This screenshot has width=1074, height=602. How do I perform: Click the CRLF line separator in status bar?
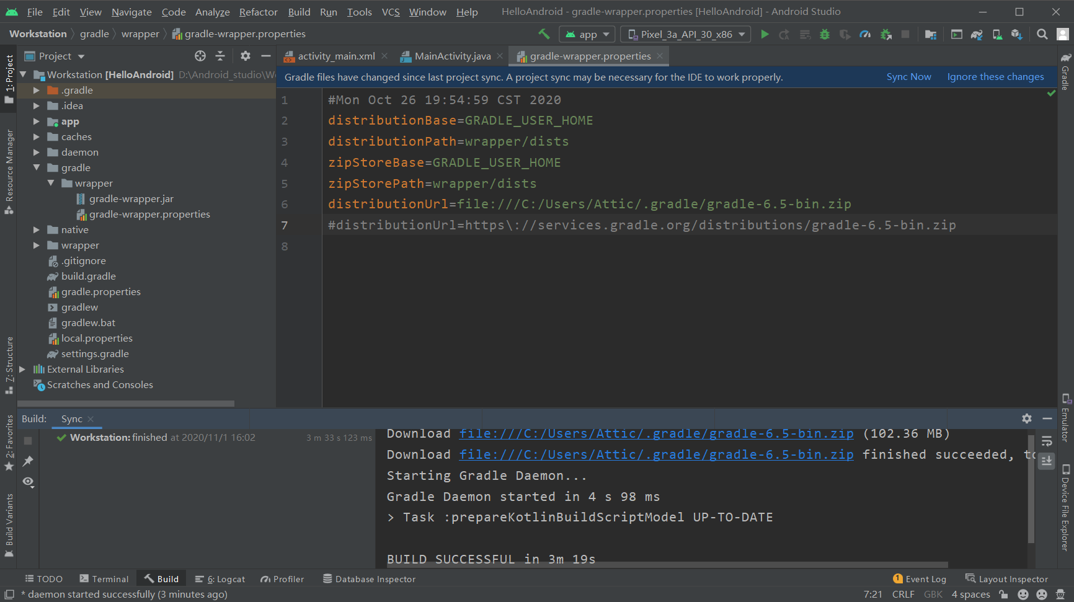point(903,594)
